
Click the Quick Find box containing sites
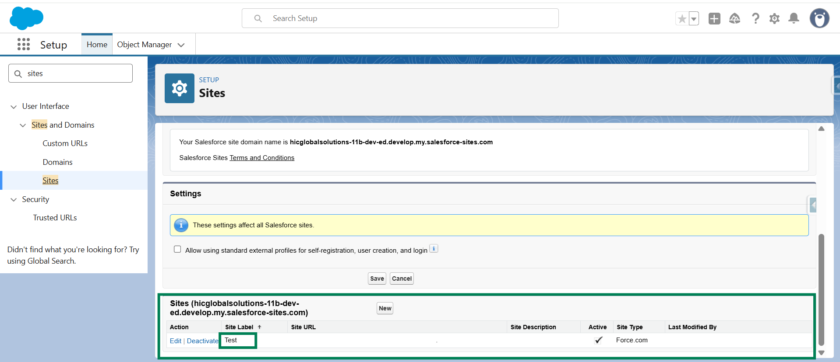(x=71, y=73)
